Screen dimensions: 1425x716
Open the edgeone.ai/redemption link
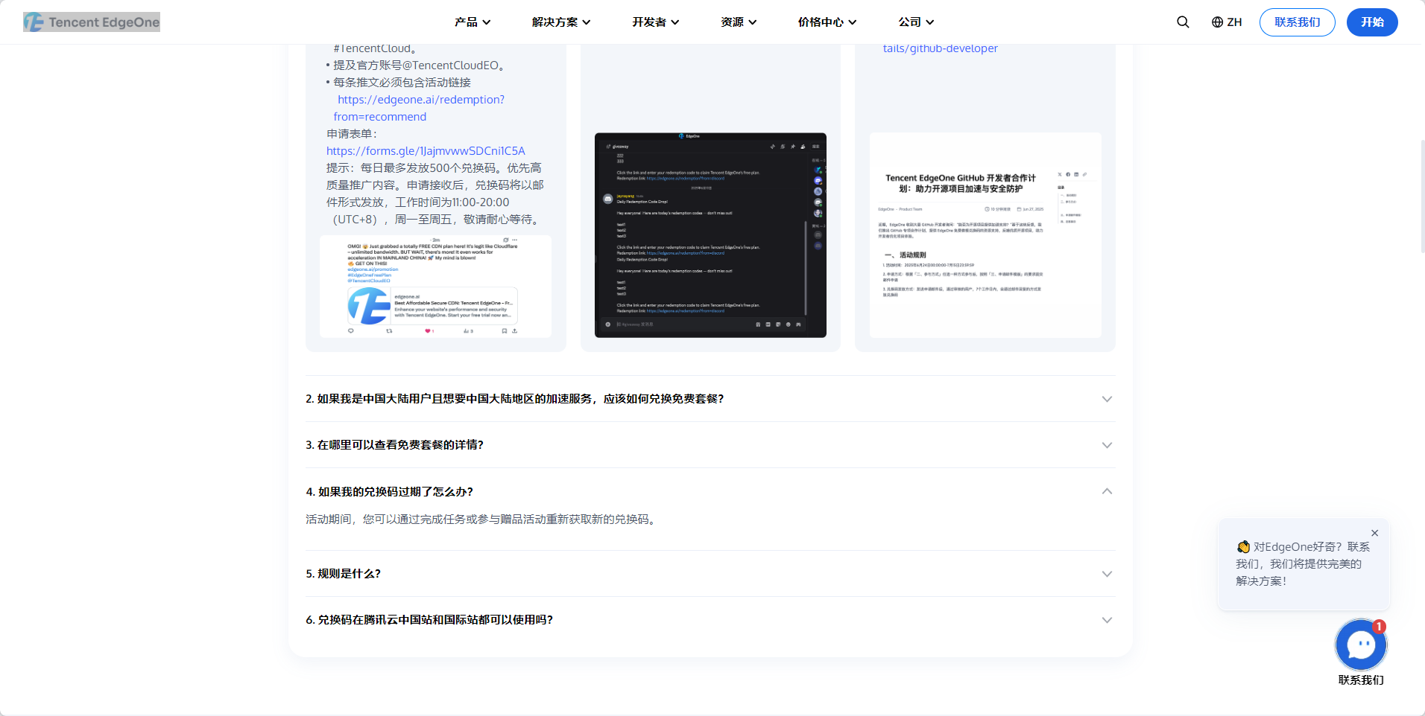tap(419, 108)
